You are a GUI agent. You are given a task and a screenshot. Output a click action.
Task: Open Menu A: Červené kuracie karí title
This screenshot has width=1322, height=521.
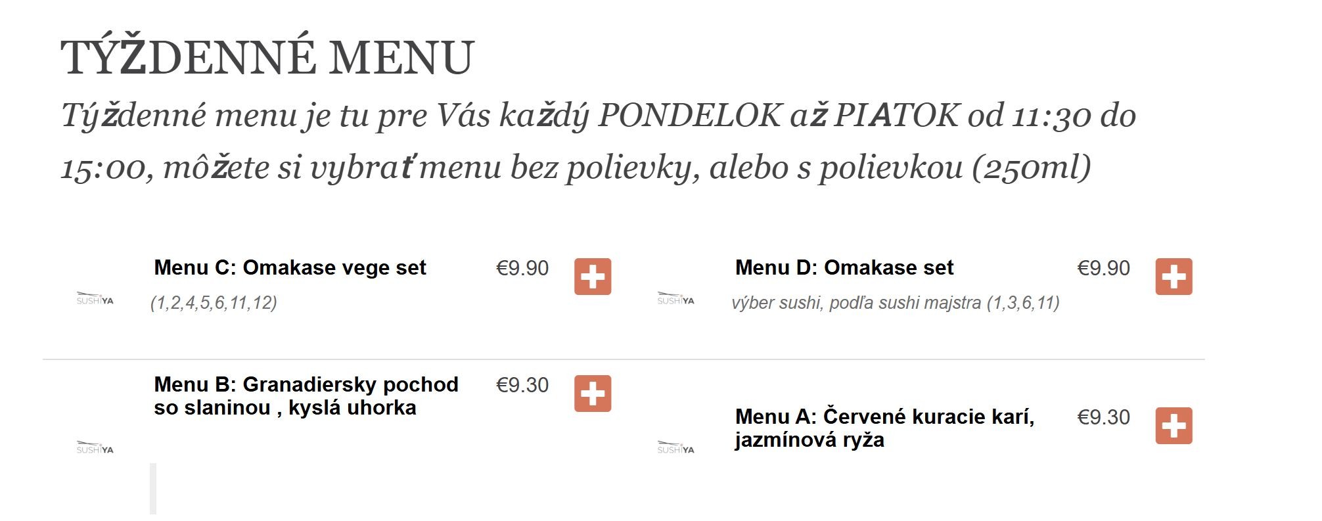point(885,428)
